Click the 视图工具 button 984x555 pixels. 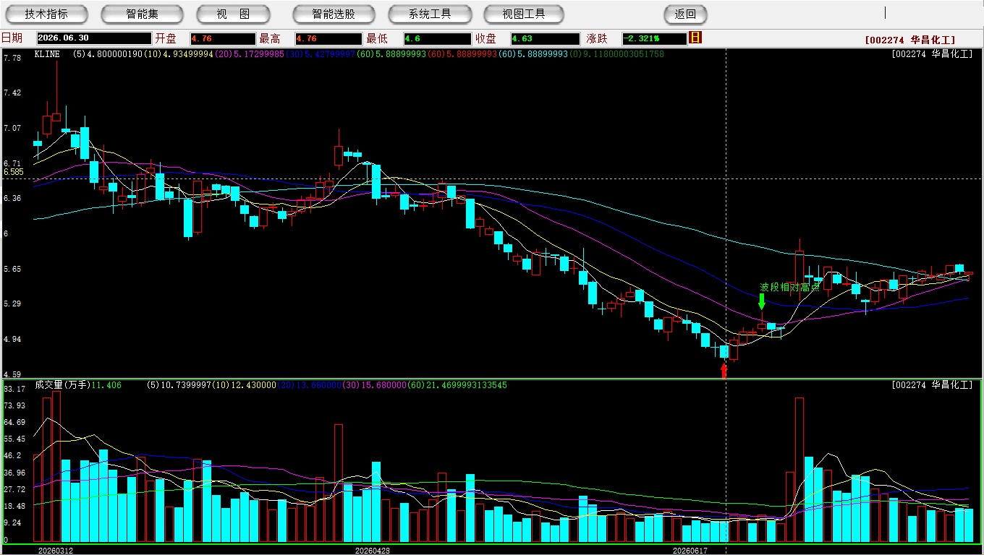pyautogui.click(x=525, y=14)
